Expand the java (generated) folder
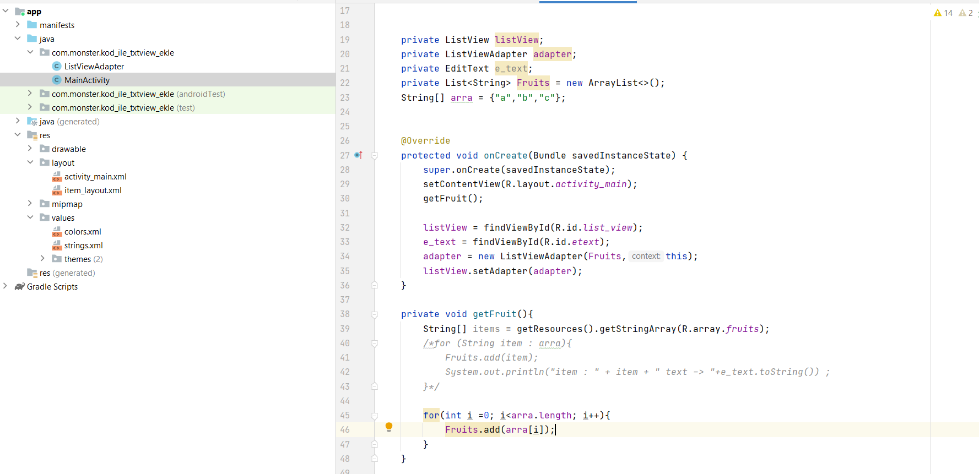This screenshot has height=474, width=979. (18, 121)
